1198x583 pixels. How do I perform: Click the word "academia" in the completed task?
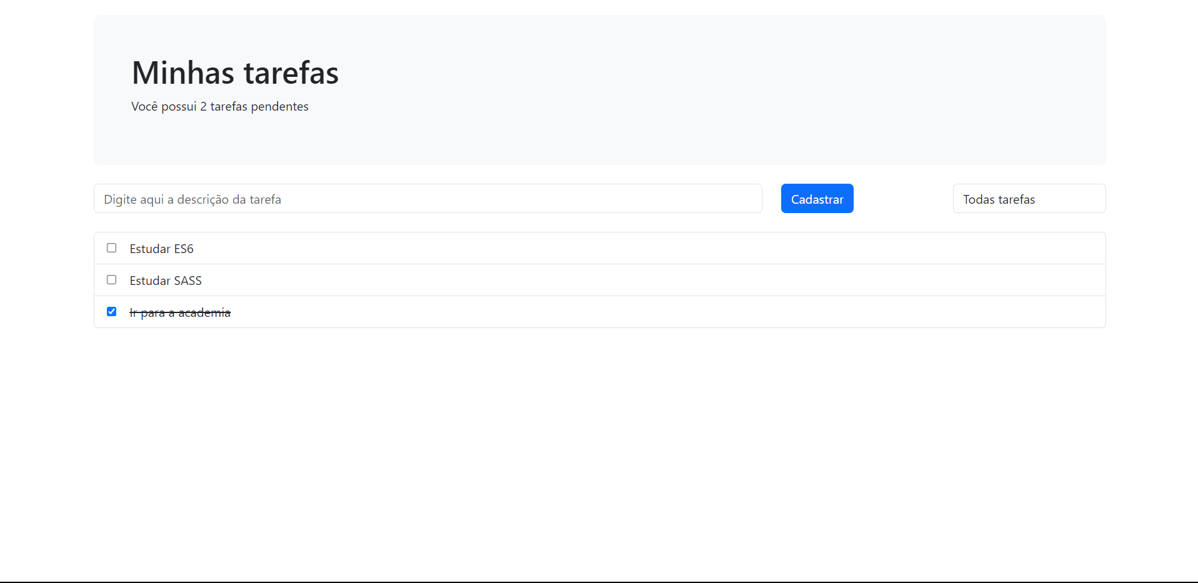[x=204, y=312]
